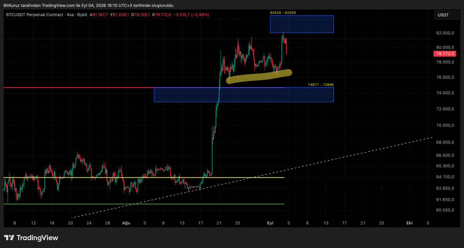Screen dimensions: 464x248
Task: Click the Ağu month label on time axis
Action: [x=126, y=223]
